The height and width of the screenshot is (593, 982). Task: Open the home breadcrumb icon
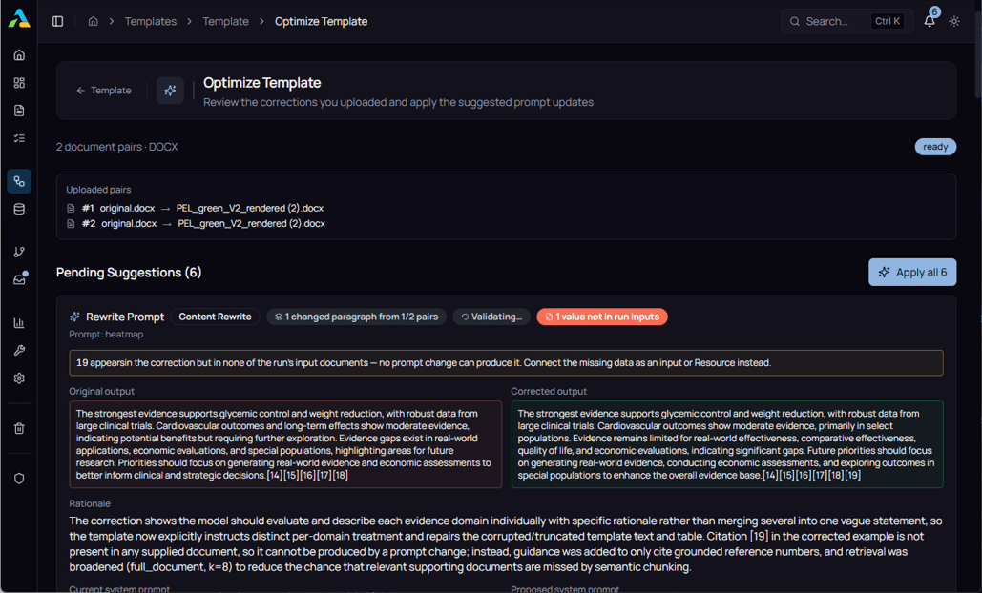(93, 21)
